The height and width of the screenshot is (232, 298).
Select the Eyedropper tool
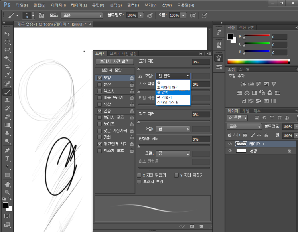tap(7, 75)
